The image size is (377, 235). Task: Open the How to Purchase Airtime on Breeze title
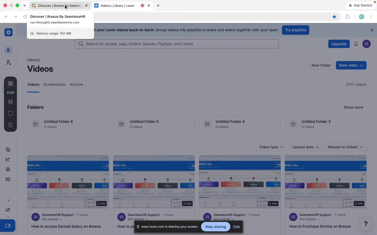pyautogui.click(x=320, y=227)
